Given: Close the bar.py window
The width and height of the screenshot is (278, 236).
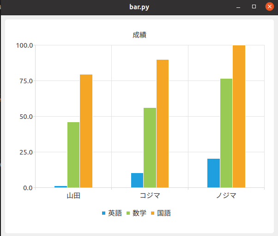Looking at the screenshot, I should pos(270,7).
